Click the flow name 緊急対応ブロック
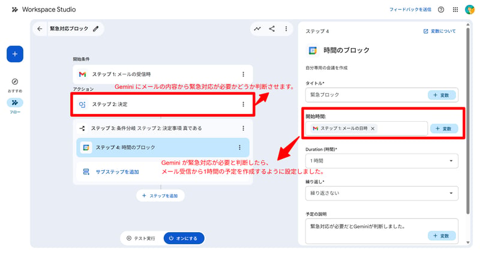The image size is (480, 255). pyautogui.click(x=69, y=29)
